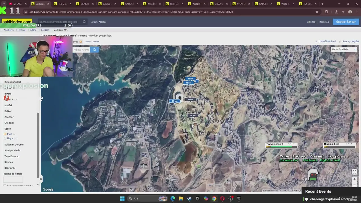This screenshot has height=203, width=361.
Task: Open the browser extensions puzzle icon
Action: 327,12
